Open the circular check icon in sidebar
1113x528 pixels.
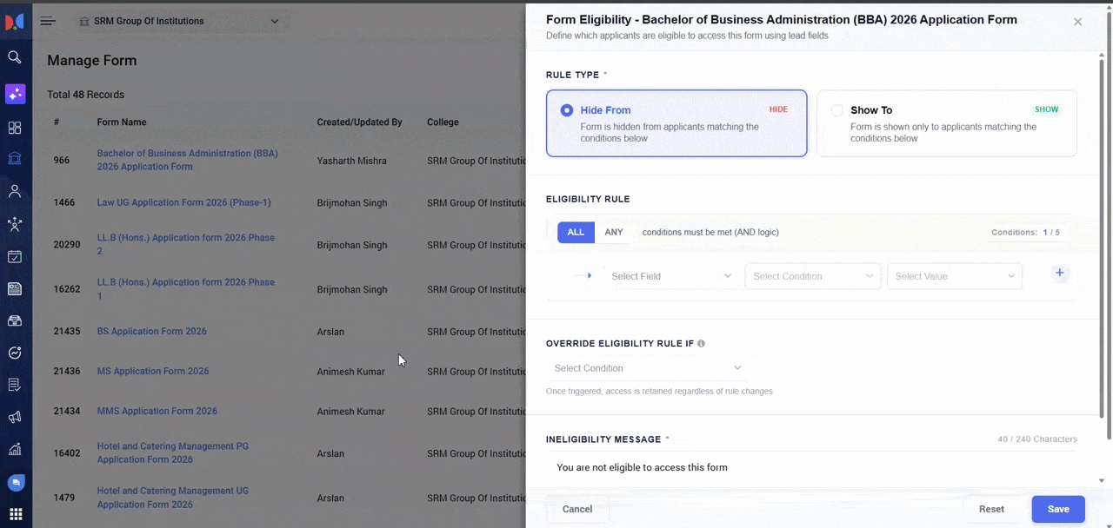[x=15, y=353]
